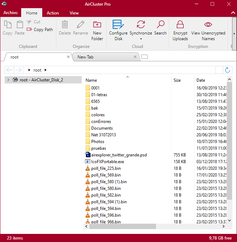Click the Delete trash can icon
This screenshot has width=237, height=242.
click(x=65, y=24)
